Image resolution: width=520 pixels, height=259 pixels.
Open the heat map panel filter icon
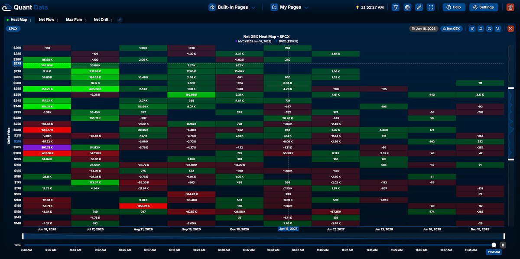[x=472, y=29]
